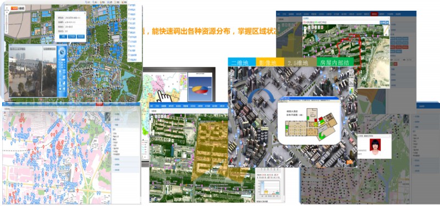The width and height of the screenshot is (440, 206).
Task: Expand the accordion header just above the checklist items
Action: [125, 125]
